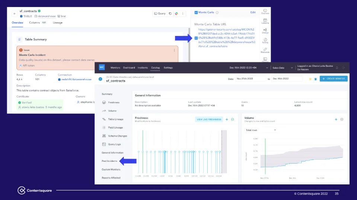The height and width of the screenshot is (200, 357).
Task: Click the blue alert bell icon
Action: pyautogui.click(x=315, y=79)
